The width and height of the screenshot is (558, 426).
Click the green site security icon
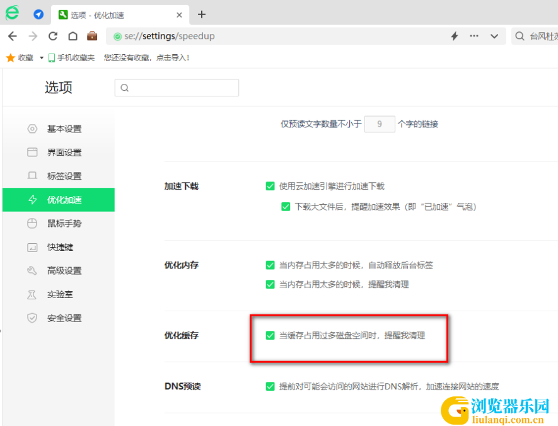pos(117,37)
